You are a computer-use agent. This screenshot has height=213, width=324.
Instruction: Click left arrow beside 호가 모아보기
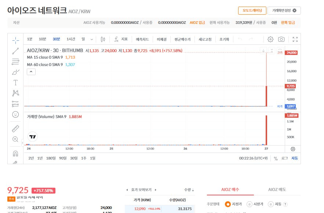(x=127, y=190)
